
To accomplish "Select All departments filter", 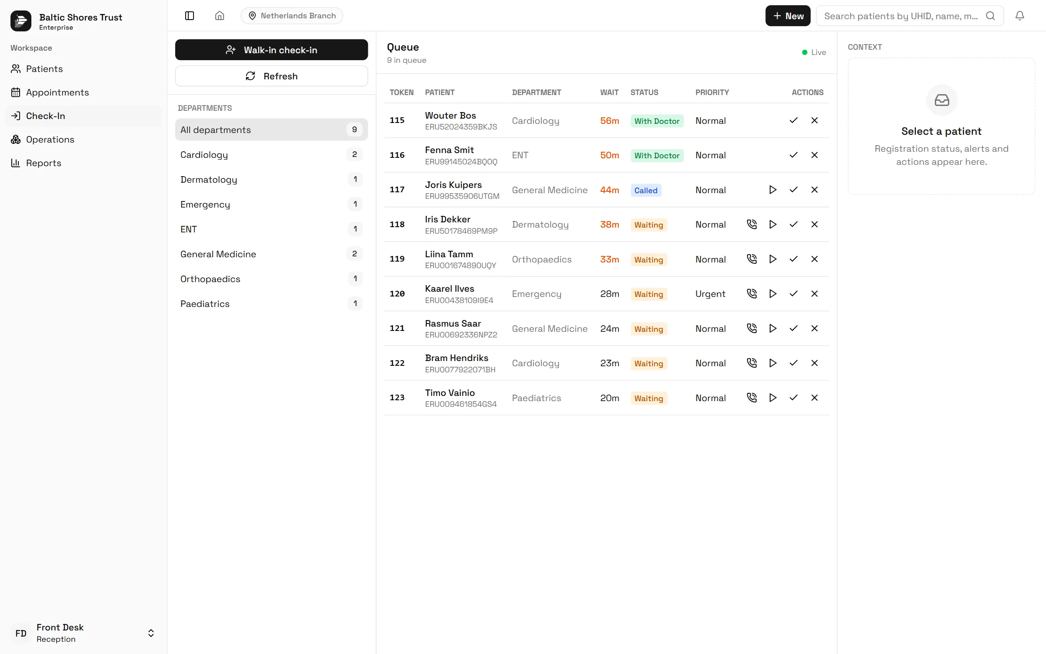I will tap(272, 129).
